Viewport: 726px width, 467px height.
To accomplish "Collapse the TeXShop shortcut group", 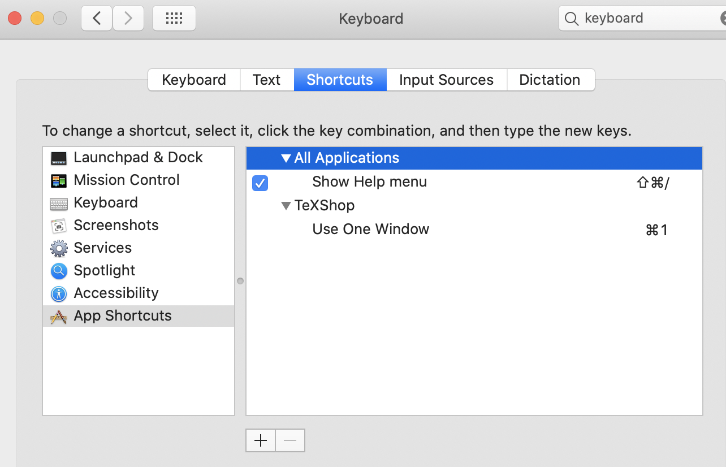I will click(286, 206).
